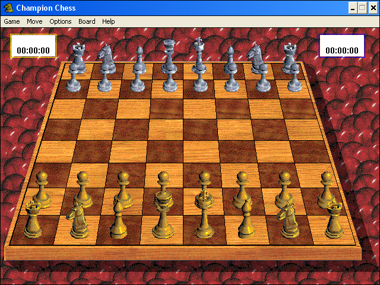Open the Options menu

(61, 21)
